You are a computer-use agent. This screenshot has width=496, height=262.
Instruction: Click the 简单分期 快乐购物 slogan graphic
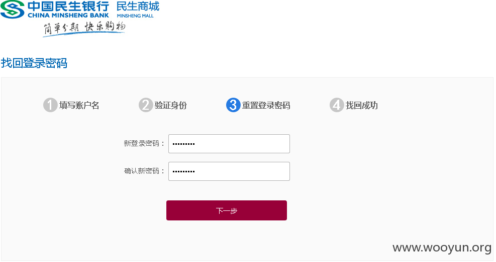pos(84,29)
